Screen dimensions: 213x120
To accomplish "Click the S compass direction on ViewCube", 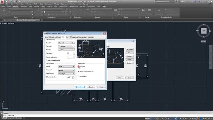I will (x=204, y=37).
